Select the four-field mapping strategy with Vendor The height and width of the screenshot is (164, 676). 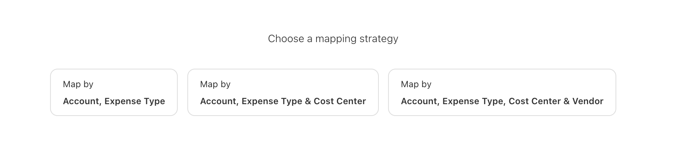point(502,92)
